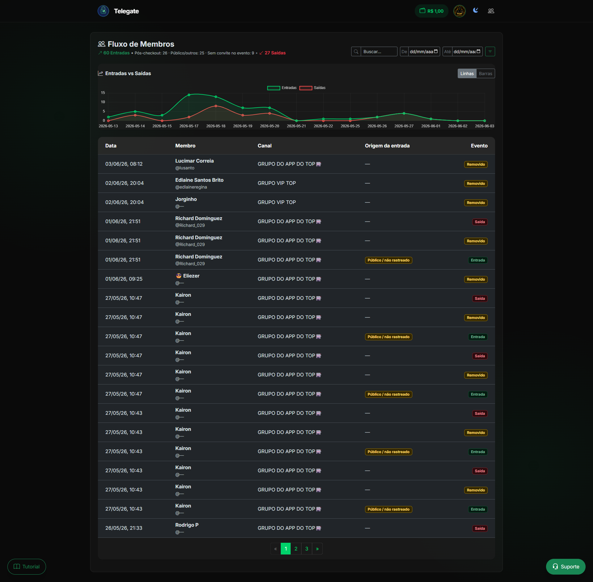Viewport: 593px width, 582px height.
Task: Click the Data column header
Action: pyautogui.click(x=111, y=146)
